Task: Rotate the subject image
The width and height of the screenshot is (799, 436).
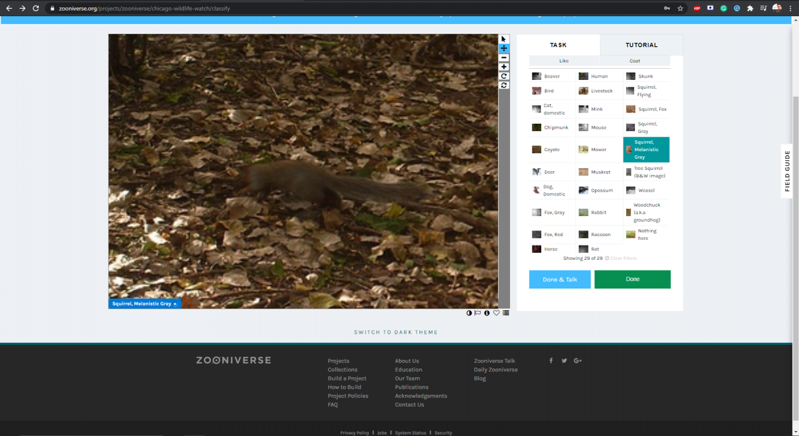Action: pyautogui.click(x=504, y=76)
